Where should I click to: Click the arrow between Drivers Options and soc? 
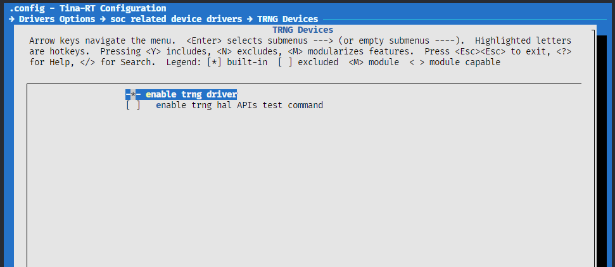tap(105, 19)
